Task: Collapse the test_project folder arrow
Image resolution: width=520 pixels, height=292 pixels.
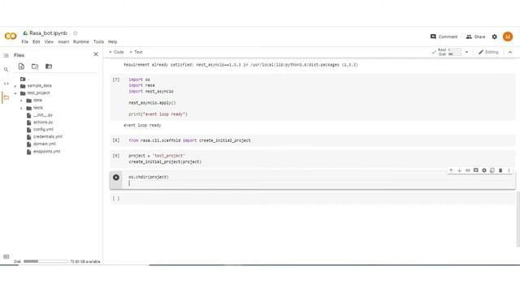Action: pos(15,93)
